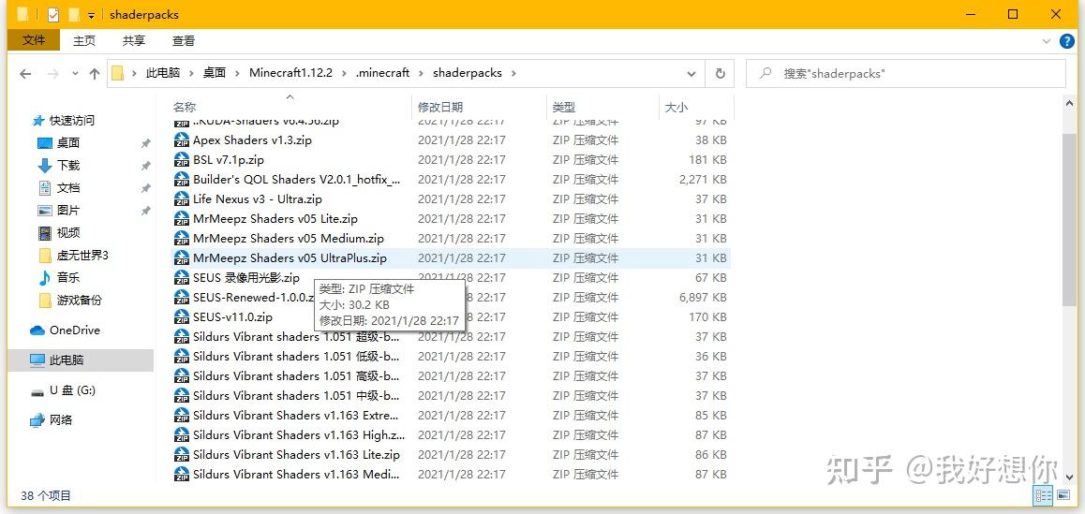Expand the chevron after 此电脑 in the path
Image resolution: width=1085 pixels, height=514 pixels.
[191, 73]
